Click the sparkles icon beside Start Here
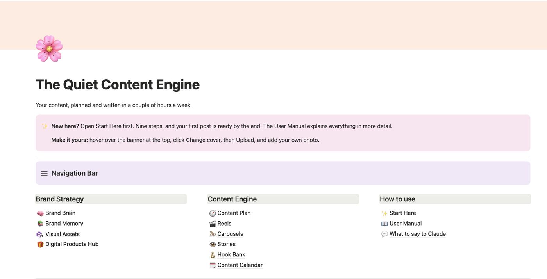This screenshot has height=279, width=547. (x=384, y=213)
